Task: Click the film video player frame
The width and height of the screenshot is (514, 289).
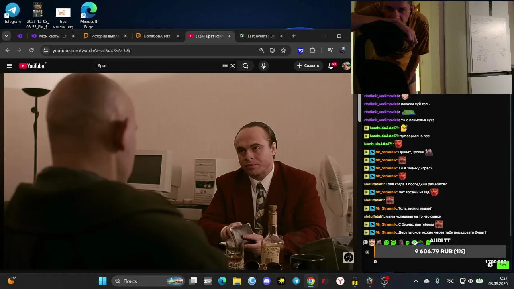Action: [x=179, y=172]
